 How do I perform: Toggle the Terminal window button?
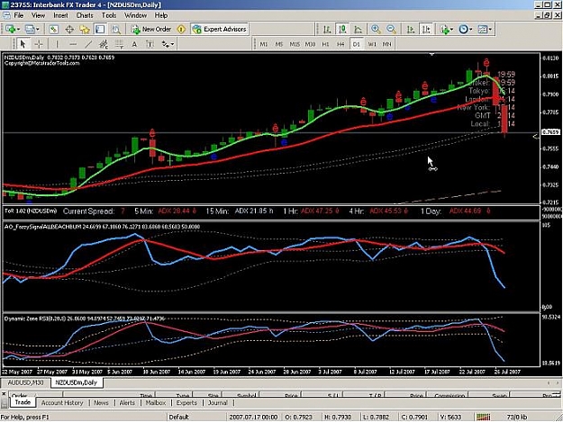tap(100, 30)
